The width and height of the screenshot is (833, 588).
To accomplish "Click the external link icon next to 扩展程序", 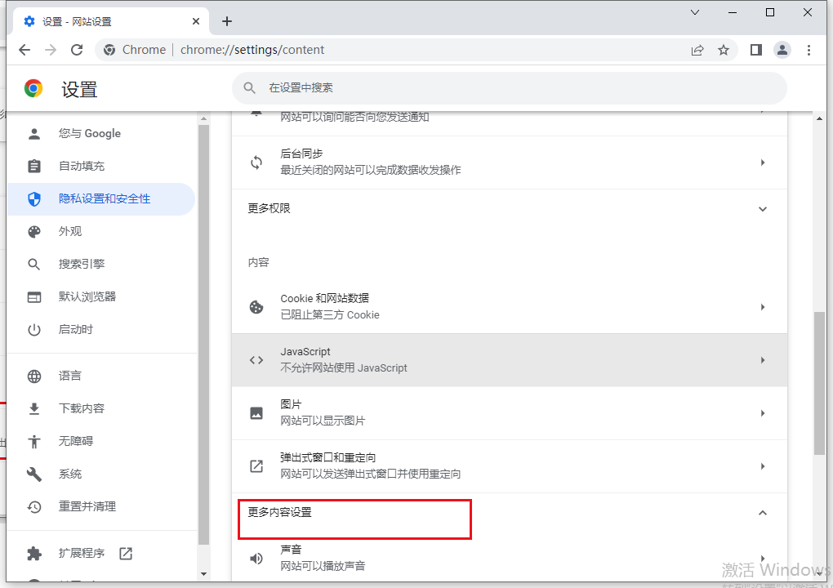I will point(126,554).
